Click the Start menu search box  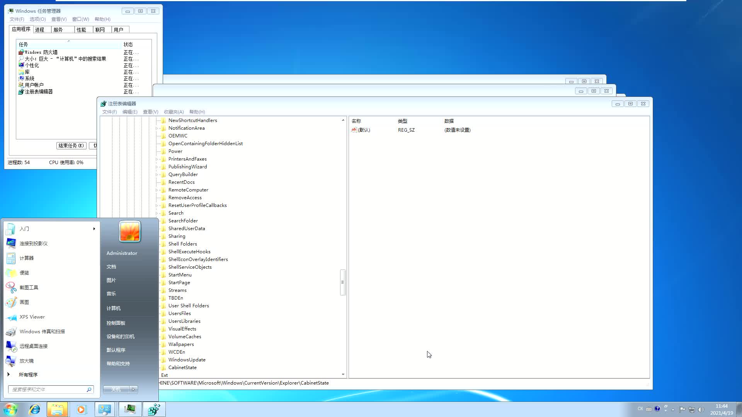(51, 389)
